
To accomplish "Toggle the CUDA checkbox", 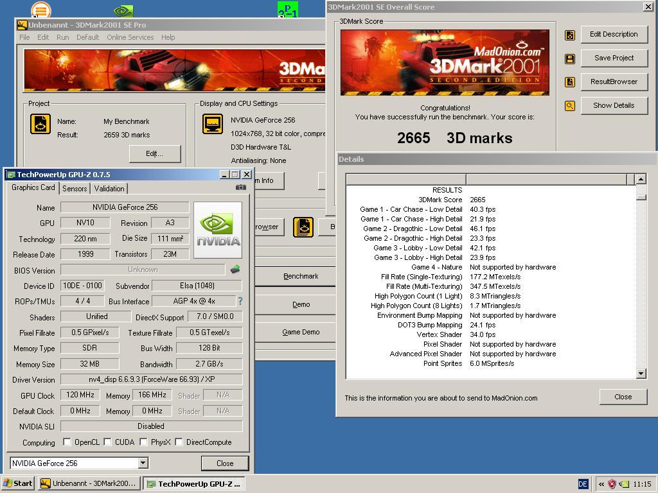I will [107, 442].
